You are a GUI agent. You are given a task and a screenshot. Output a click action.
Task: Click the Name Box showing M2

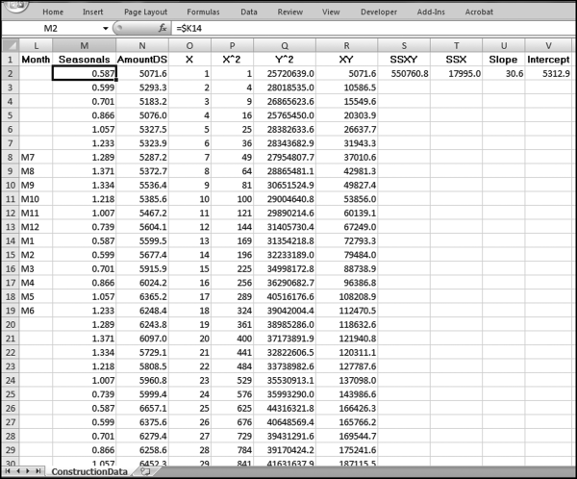click(x=51, y=28)
